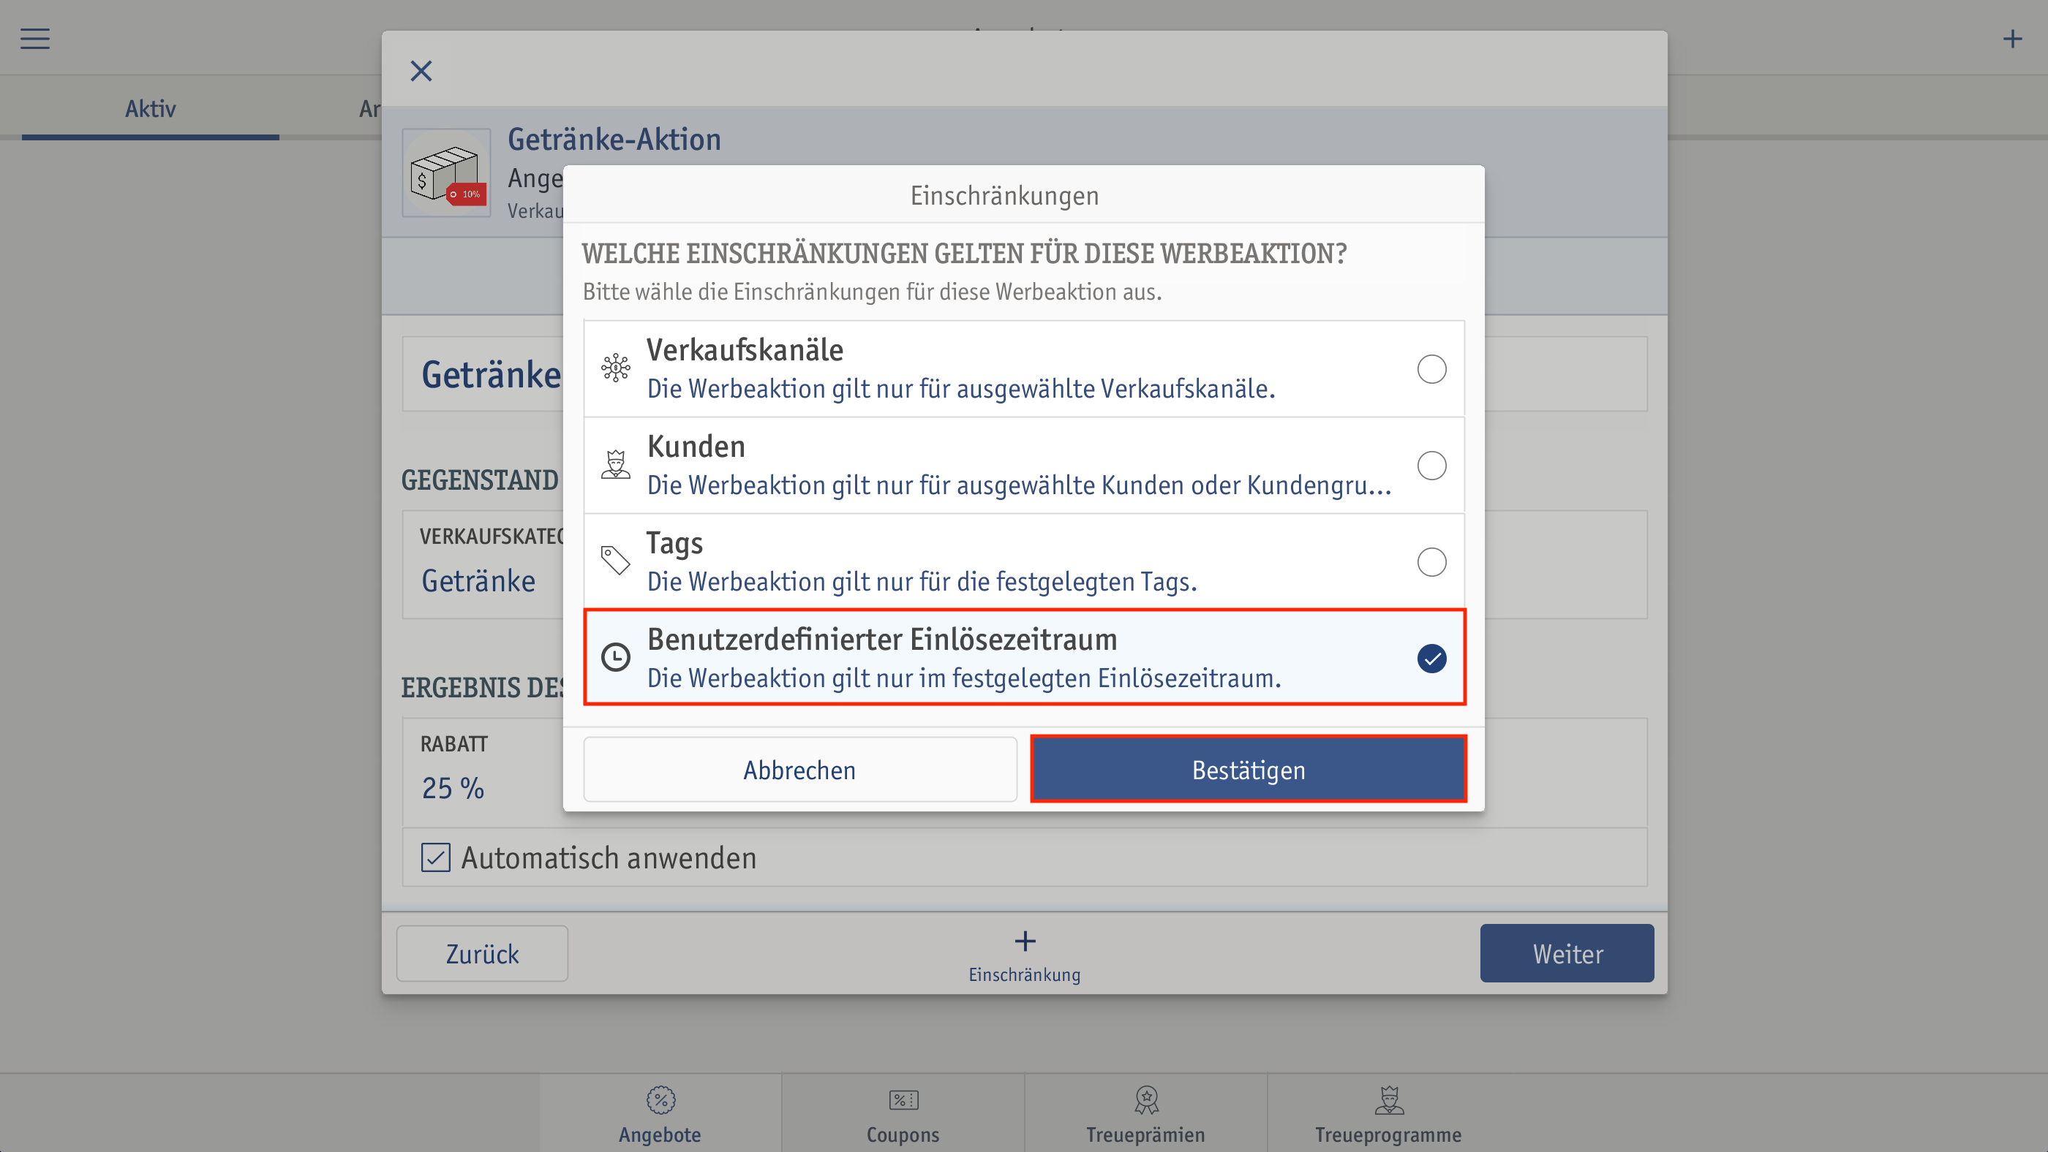The height and width of the screenshot is (1152, 2048).
Task: Close the Getränke-Aktion dialog with X
Action: 421,71
